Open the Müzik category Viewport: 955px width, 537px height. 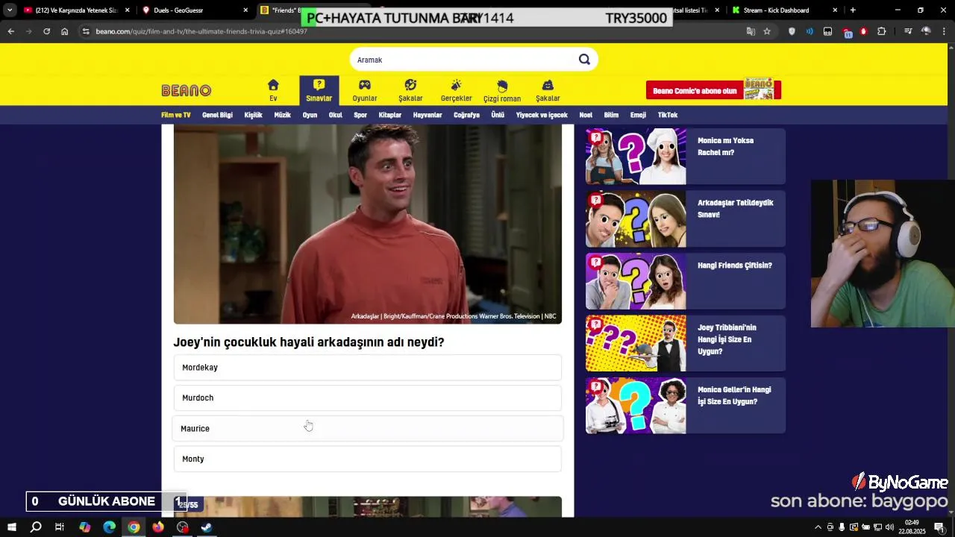(282, 116)
